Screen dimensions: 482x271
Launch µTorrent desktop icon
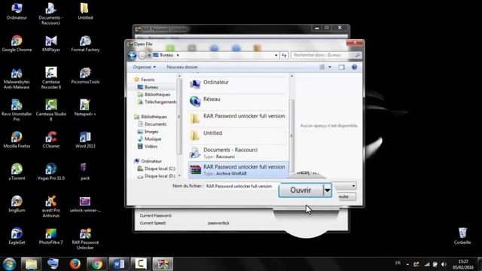(x=17, y=172)
